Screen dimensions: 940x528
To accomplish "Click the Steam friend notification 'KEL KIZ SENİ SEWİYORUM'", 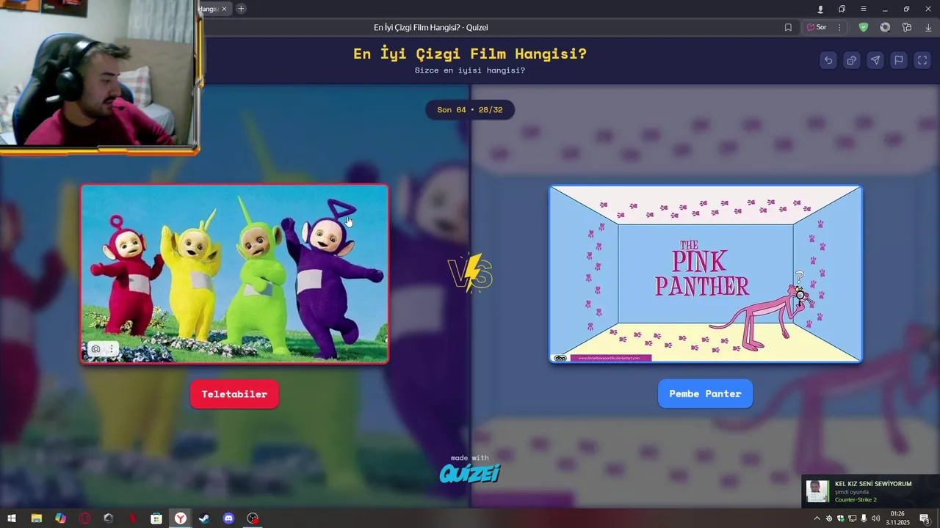I will (870, 491).
